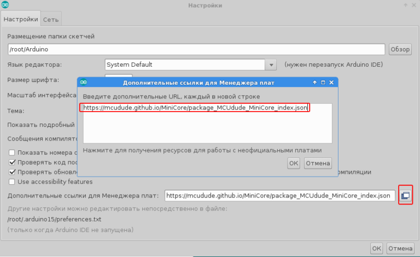Toggle the Use accessibility features checkbox
The height and width of the screenshot is (257, 420).
coord(12,182)
